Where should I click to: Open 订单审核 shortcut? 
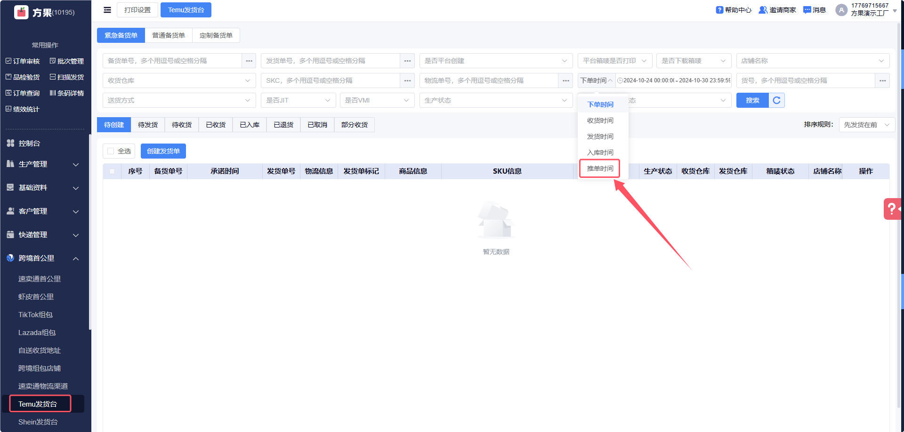(23, 61)
